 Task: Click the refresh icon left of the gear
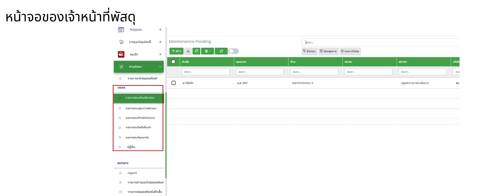click(x=196, y=51)
